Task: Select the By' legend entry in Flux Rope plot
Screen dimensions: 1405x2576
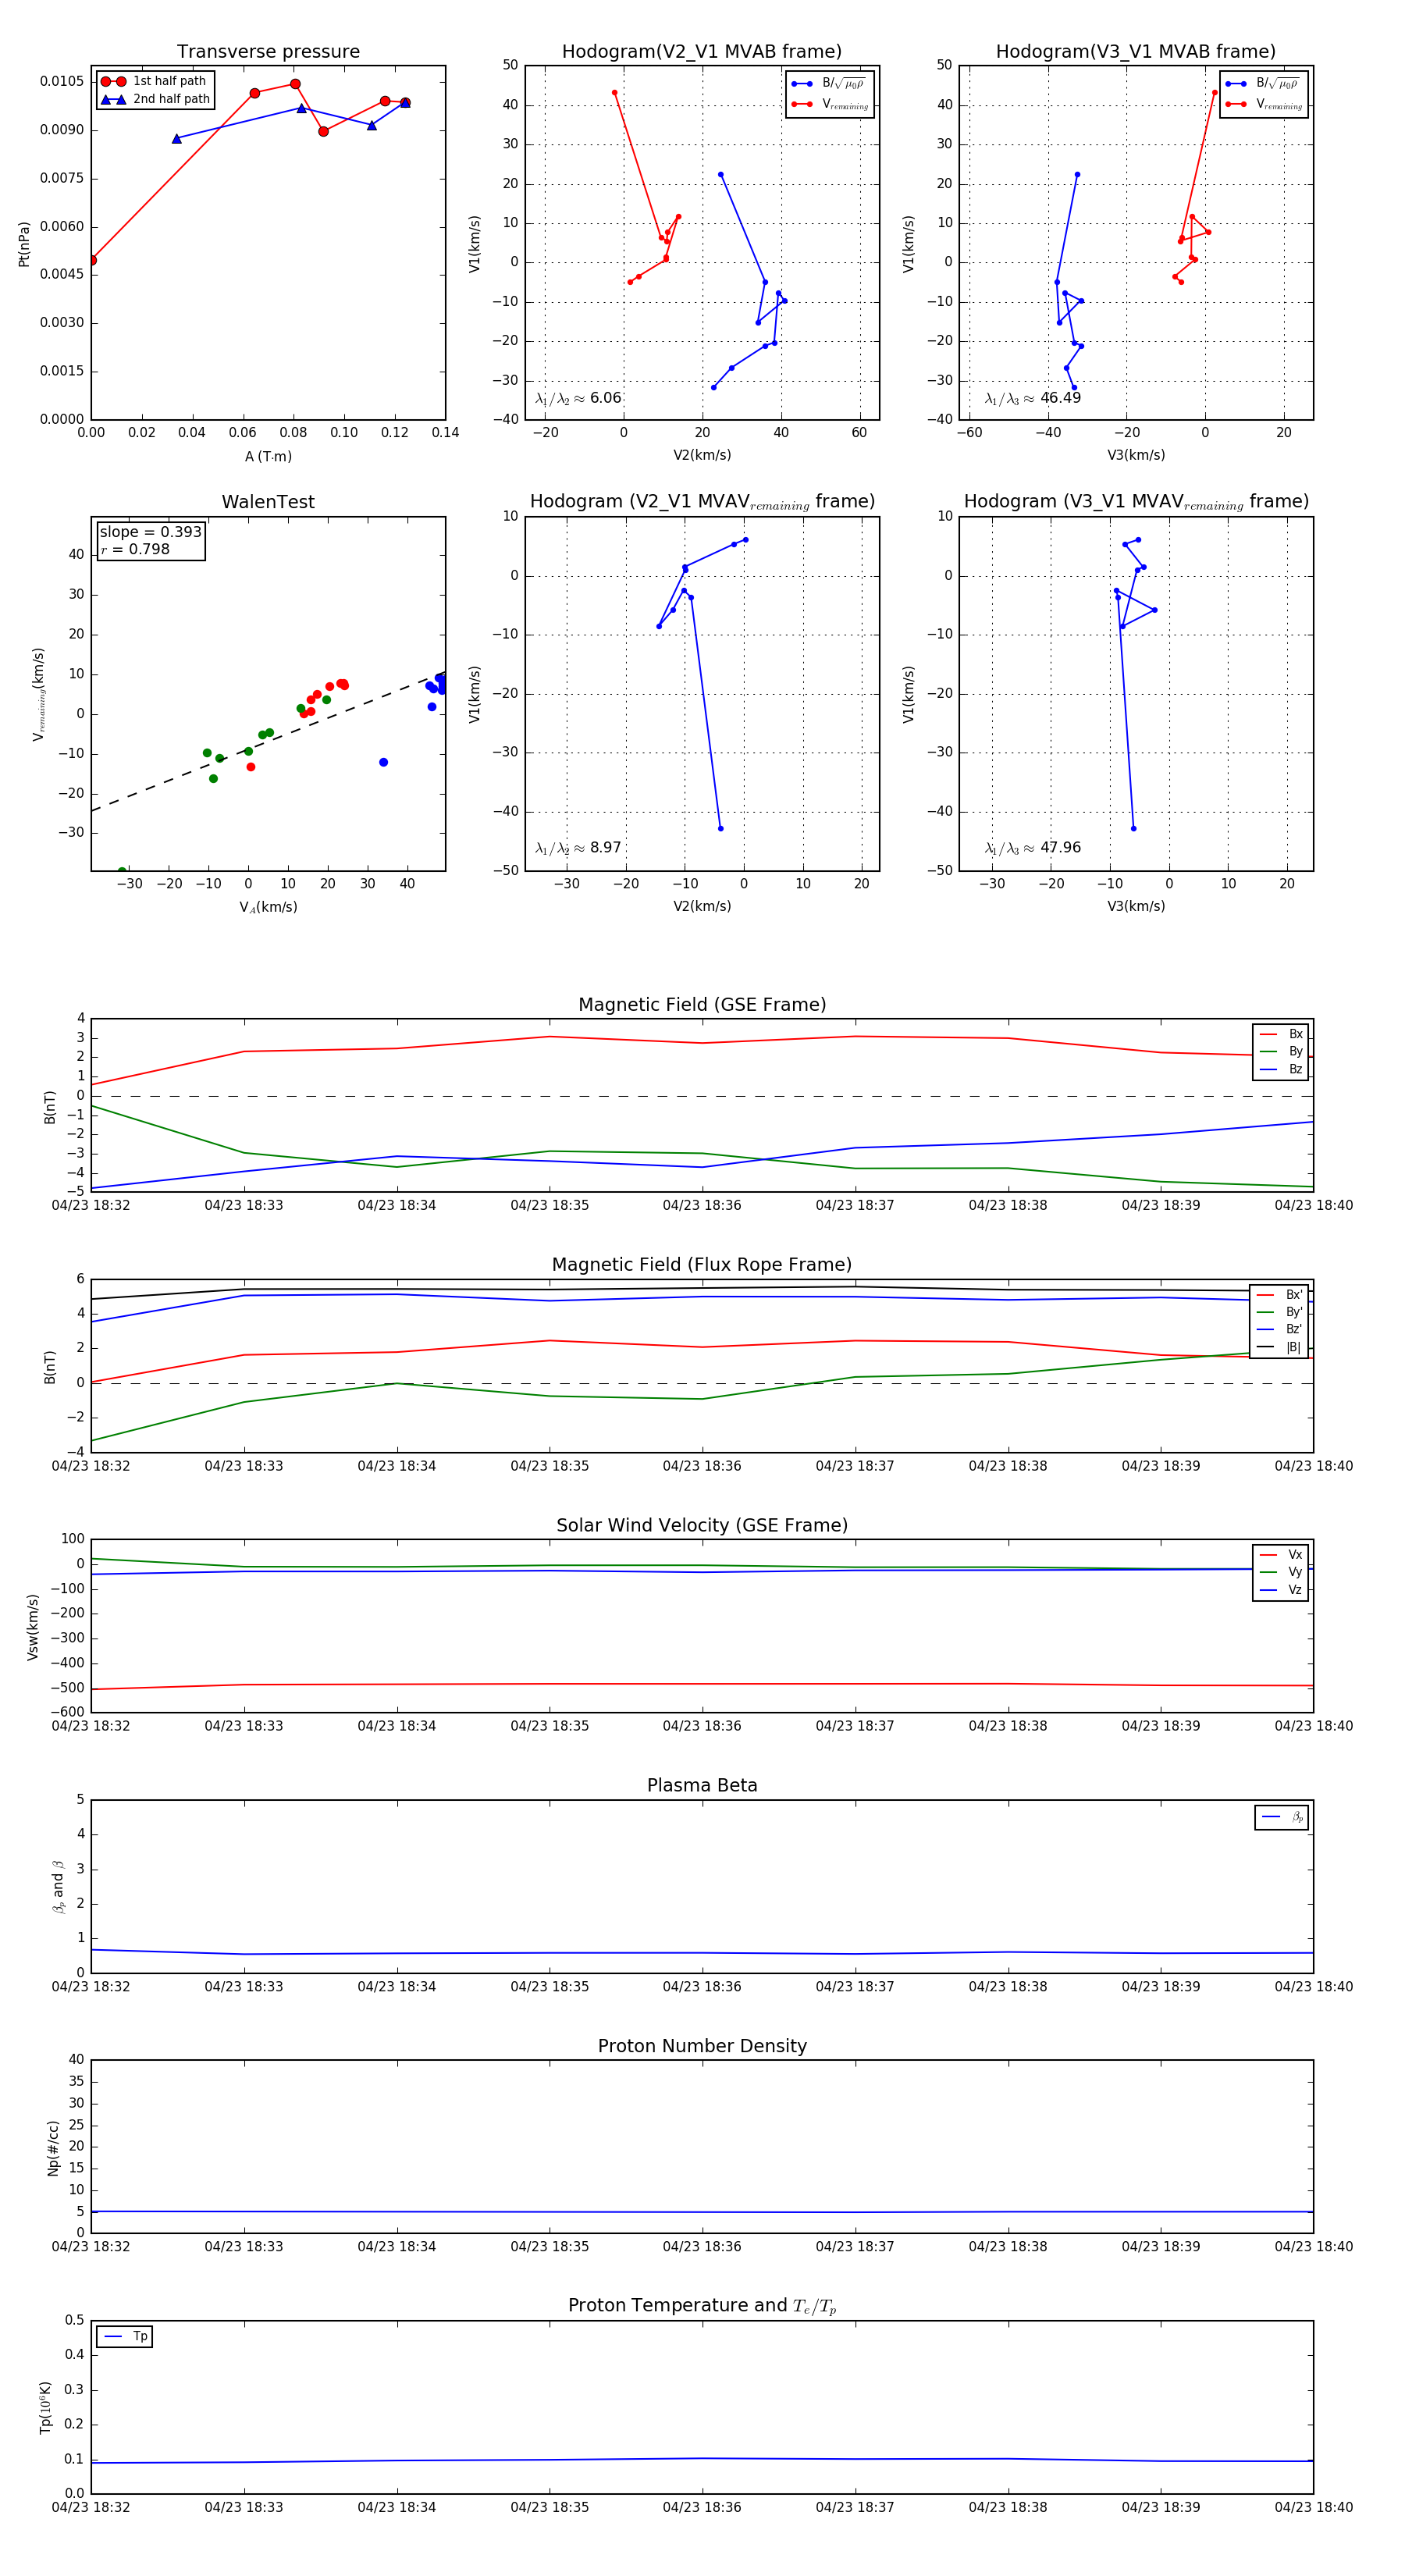Action: (x=1280, y=1312)
